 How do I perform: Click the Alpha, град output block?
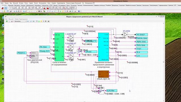pyautogui.click(x=142, y=42)
